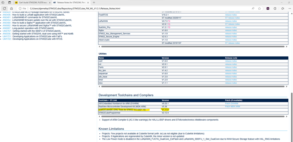293x142 pixels.
Task: Open sequencer release notes link
Action: [x=231, y=73]
